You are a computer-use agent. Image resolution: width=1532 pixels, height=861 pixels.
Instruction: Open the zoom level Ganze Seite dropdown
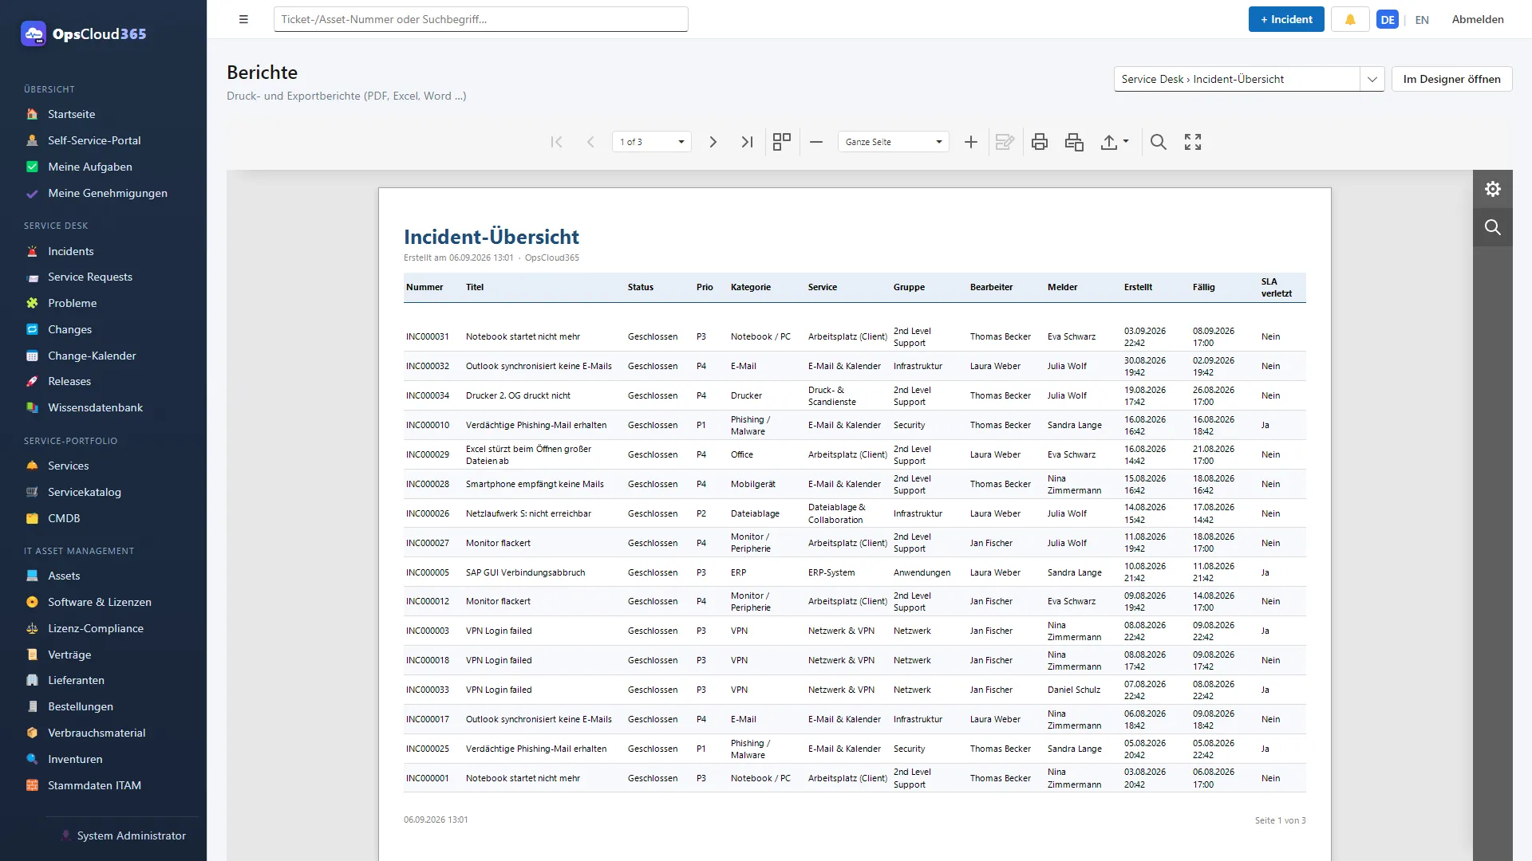pyautogui.click(x=894, y=142)
